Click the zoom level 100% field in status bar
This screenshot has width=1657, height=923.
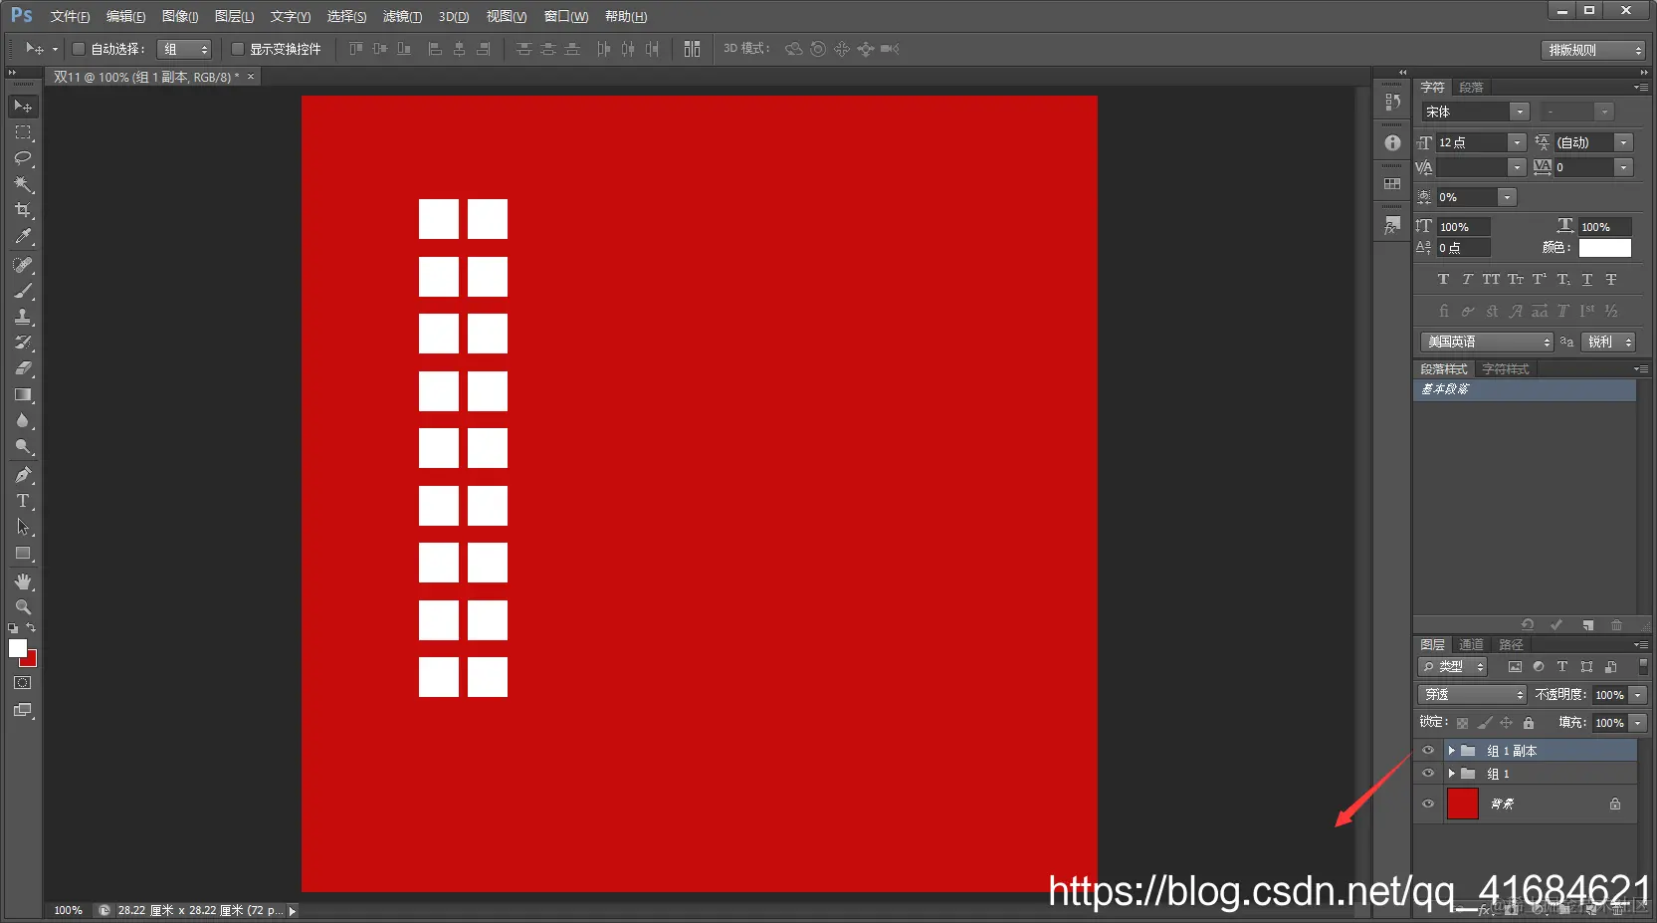click(x=68, y=910)
